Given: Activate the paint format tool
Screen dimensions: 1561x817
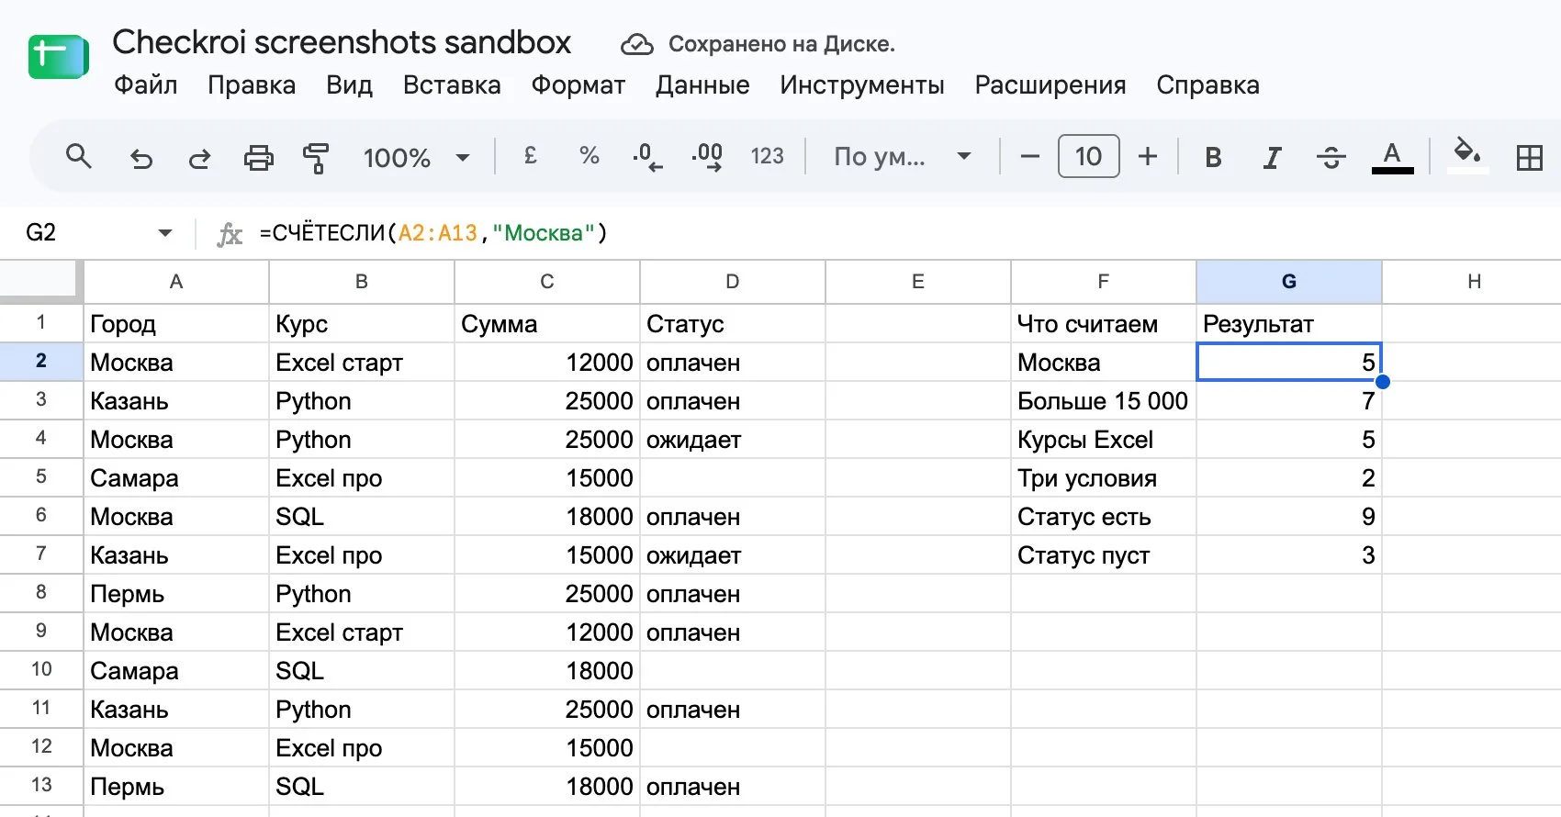Looking at the screenshot, I should [316, 158].
